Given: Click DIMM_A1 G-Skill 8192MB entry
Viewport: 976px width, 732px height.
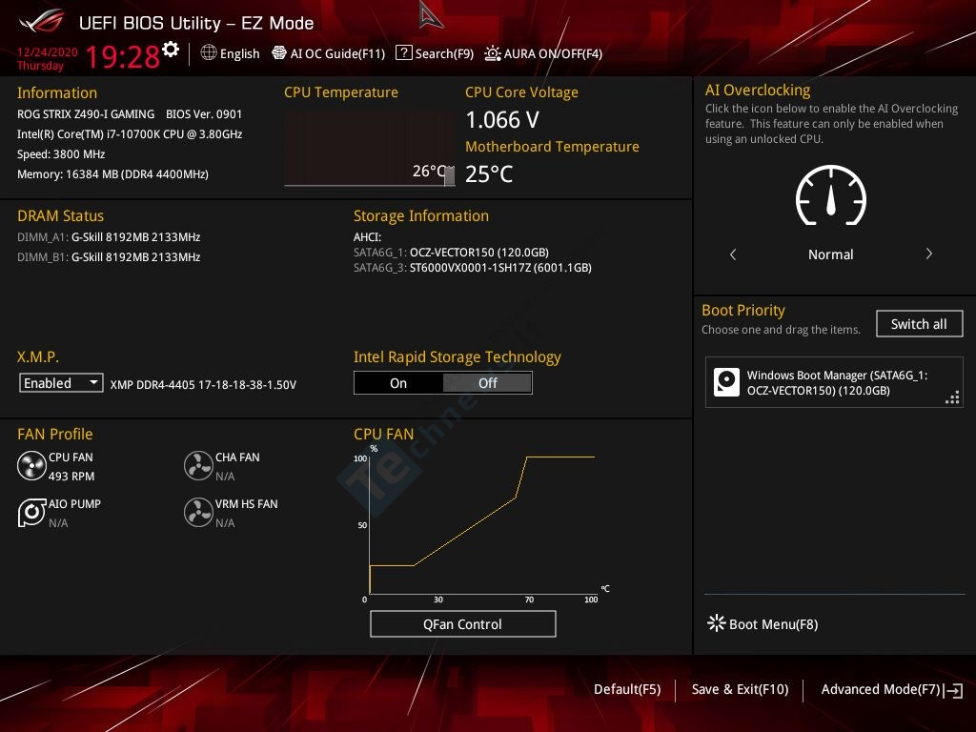Looking at the screenshot, I should (109, 236).
